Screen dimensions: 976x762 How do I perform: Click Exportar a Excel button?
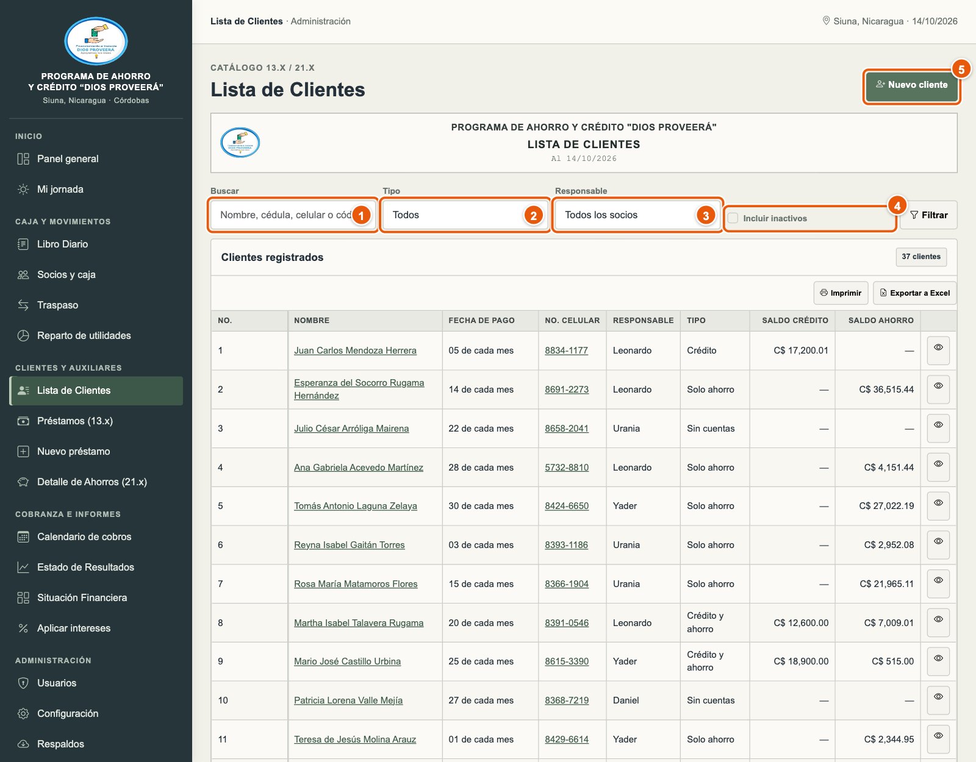(914, 293)
